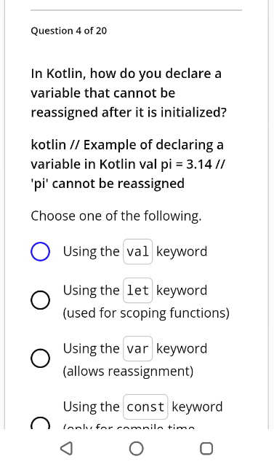Image resolution: width=274 pixels, height=467 pixels.
Task: Select the radio button for let keyword
Action: click(x=40, y=300)
